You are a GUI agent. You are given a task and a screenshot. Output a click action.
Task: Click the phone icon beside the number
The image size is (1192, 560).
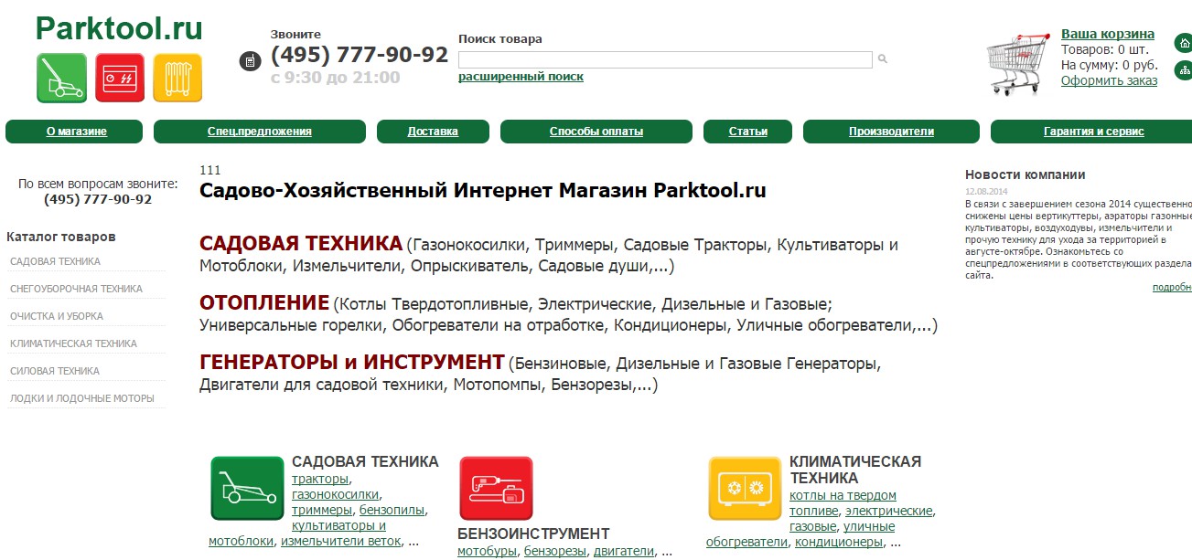tap(248, 61)
